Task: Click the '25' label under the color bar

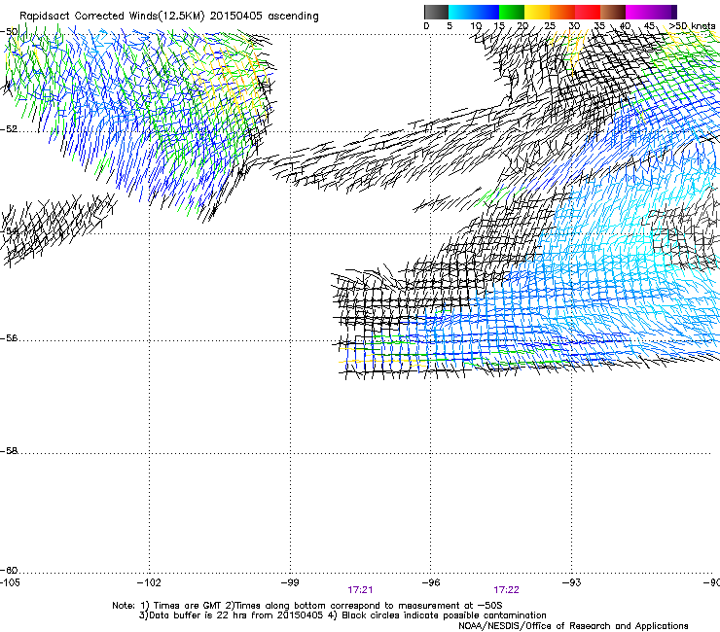Action: point(550,26)
